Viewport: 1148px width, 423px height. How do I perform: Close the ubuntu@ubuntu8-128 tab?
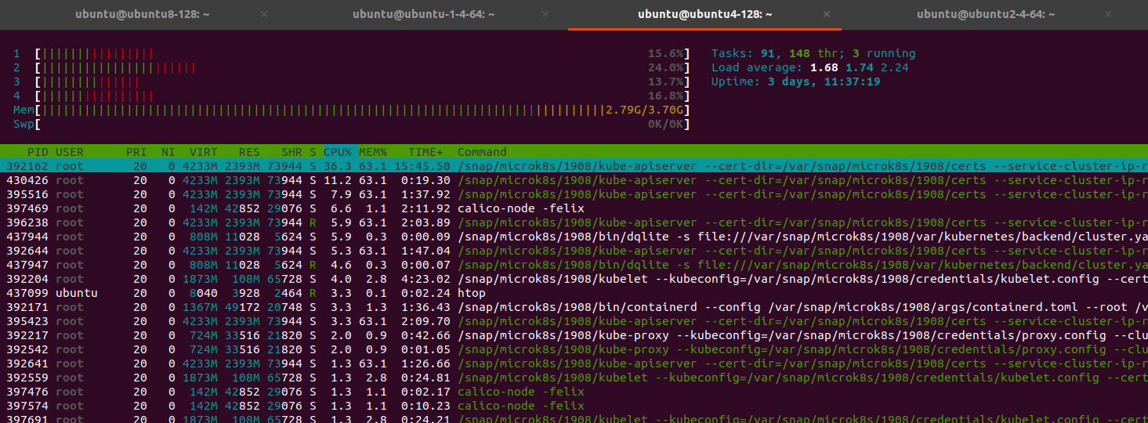(264, 14)
